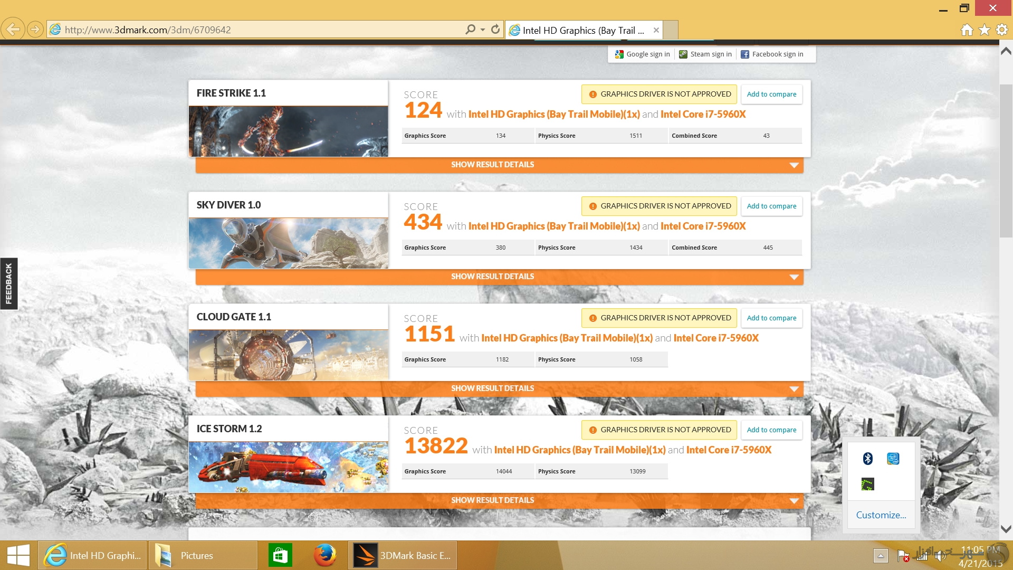The height and width of the screenshot is (570, 1013).
Task: Add Ice Storm result to compare
Action: tap(771, 430)
